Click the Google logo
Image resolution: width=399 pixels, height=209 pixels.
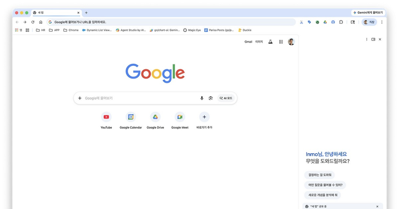[155, 73]
